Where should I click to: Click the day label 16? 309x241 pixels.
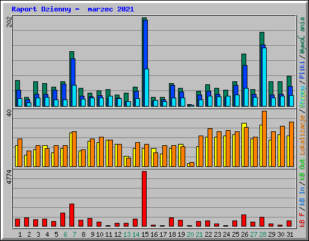click(x=154, y=234)
